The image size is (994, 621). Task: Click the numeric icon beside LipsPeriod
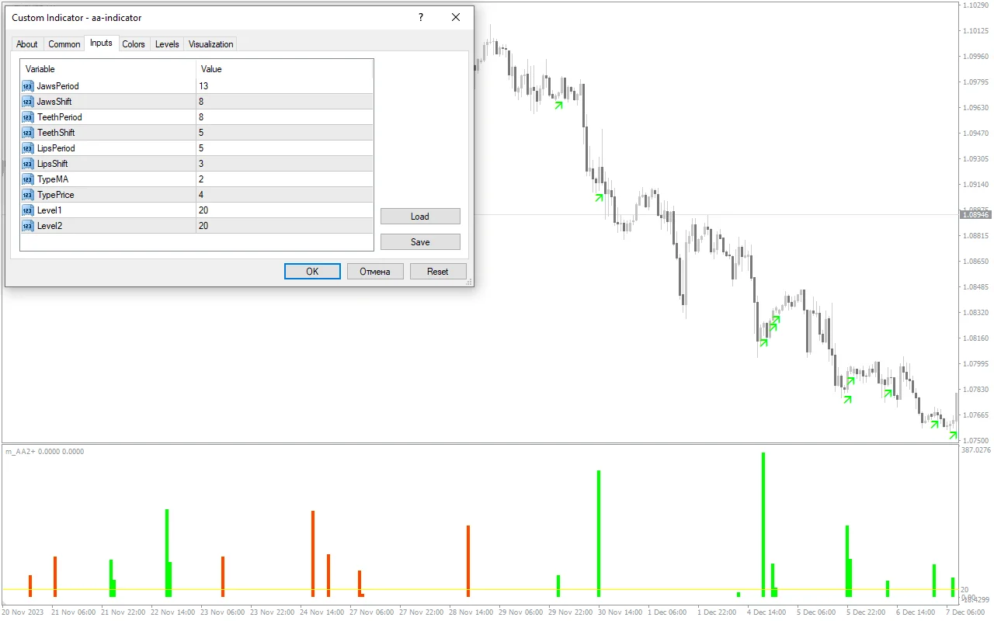[x=28, y=147]
